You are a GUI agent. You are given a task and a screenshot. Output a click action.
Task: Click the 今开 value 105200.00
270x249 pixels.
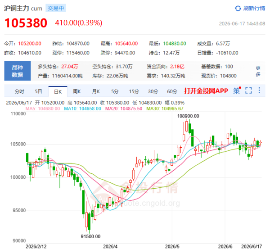[30, 44]
